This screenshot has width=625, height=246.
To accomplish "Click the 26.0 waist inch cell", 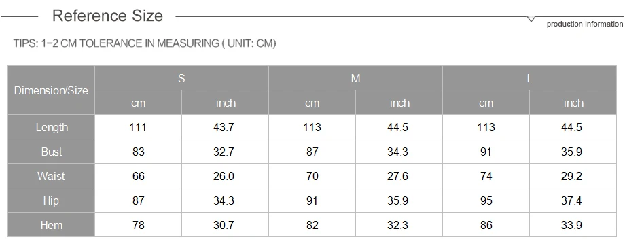I will tap(226, 176).
